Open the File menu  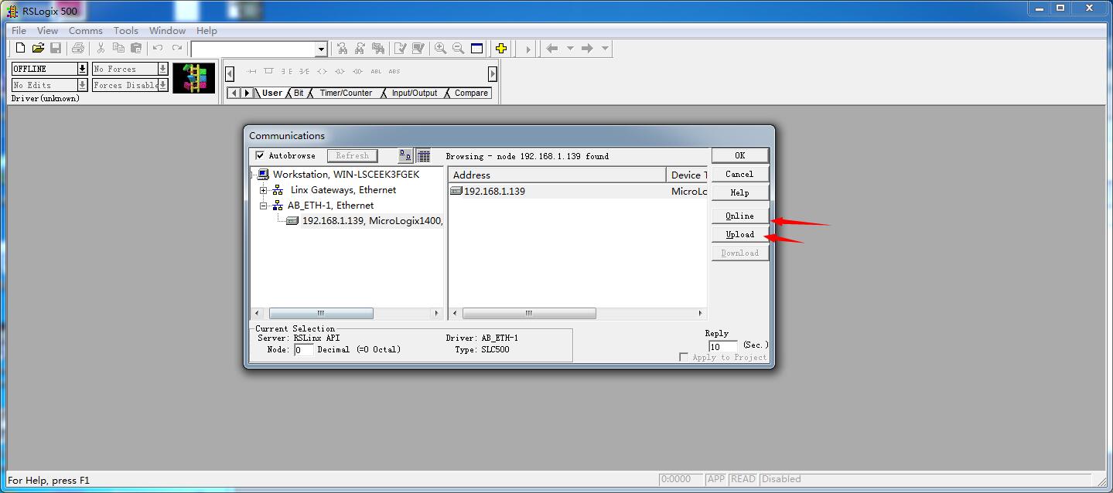tap(19, 30)
